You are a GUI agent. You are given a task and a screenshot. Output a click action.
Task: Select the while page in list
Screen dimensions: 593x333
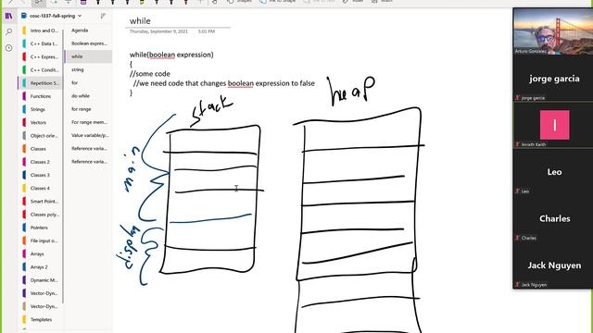(x=88, y=56)
